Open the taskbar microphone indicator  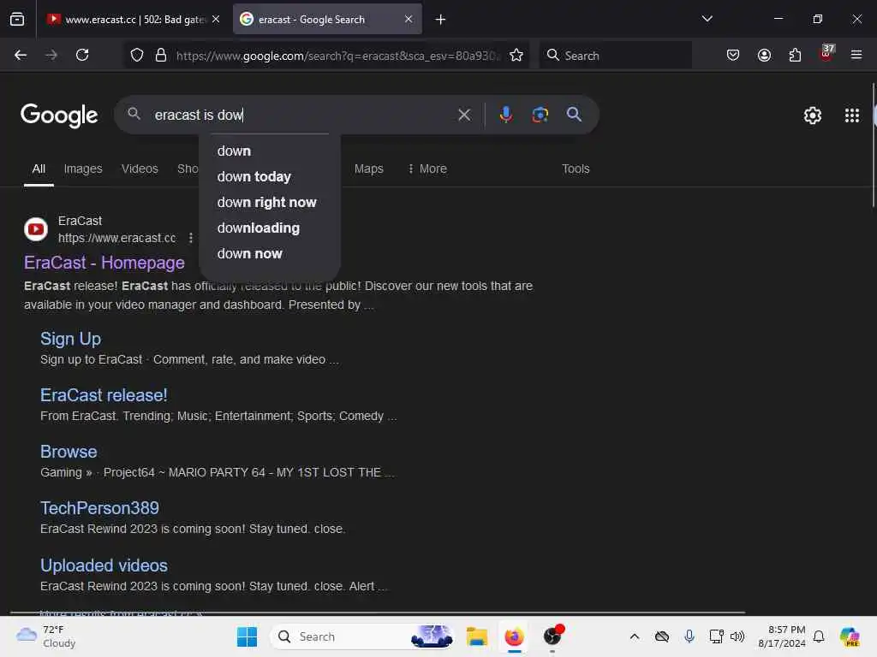coord(689,636)
